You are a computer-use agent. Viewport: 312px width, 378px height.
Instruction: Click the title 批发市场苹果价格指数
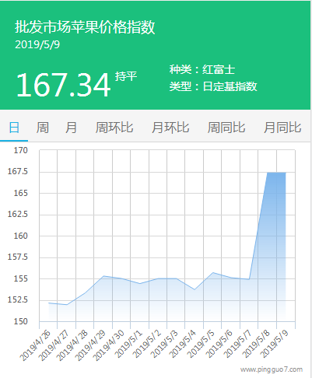coord(85,27)
